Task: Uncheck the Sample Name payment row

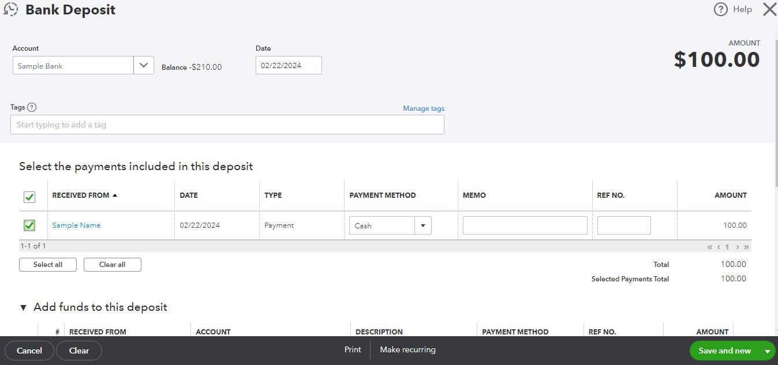Action: tap(29, 225)
